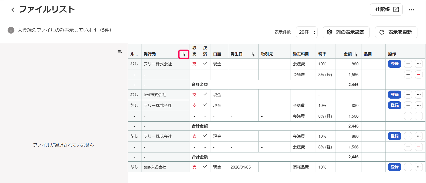426x183 pixels.
Task: Add a line below the third 1,566 row
Action: coord(408,147)
